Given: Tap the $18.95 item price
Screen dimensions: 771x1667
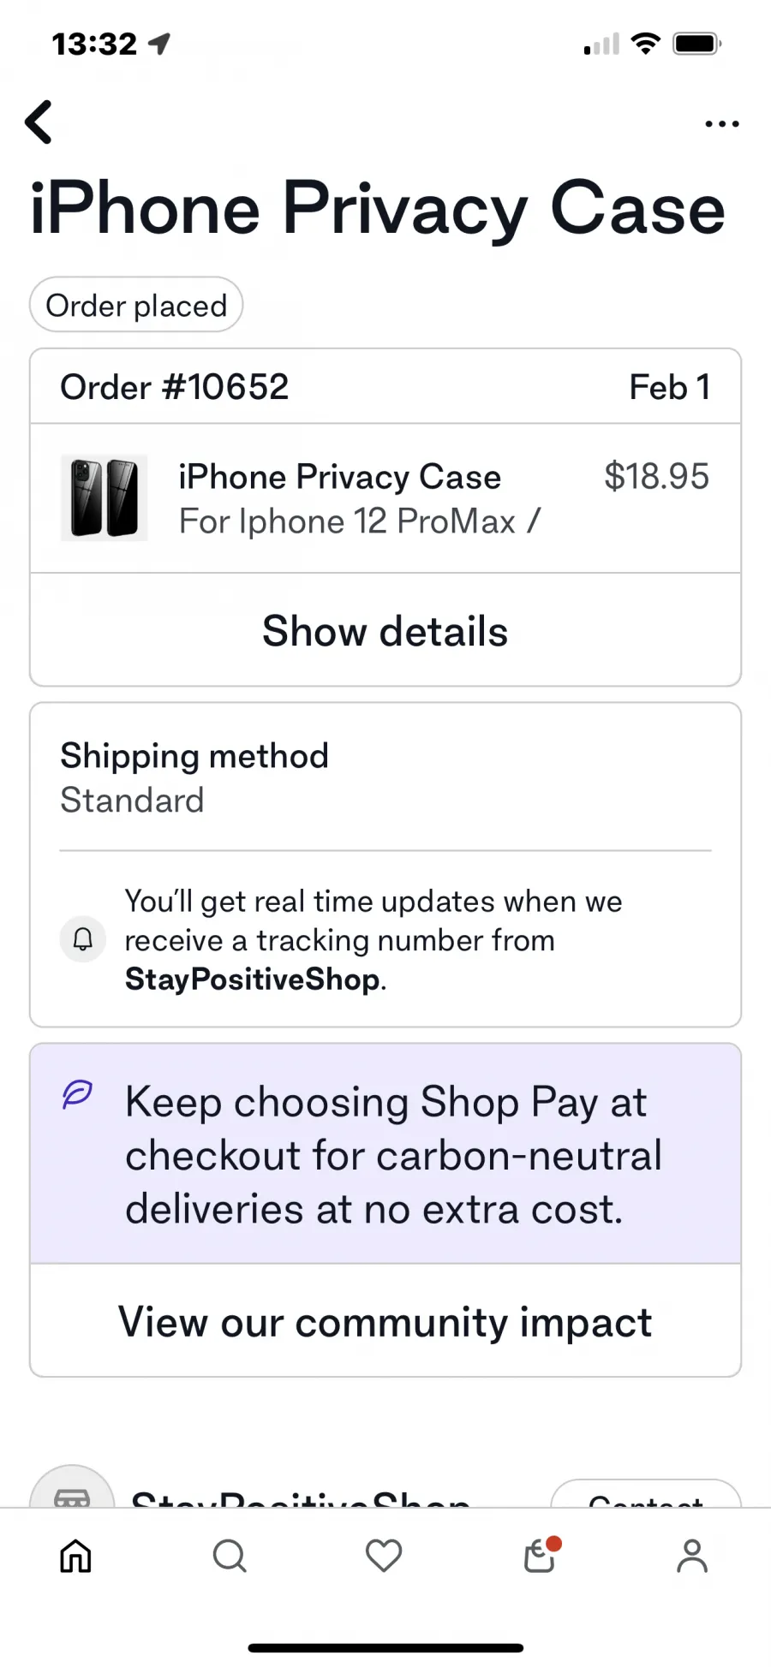Looking at the screenshot, I should pos(657,476).
